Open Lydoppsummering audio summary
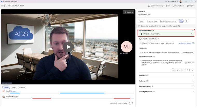Viewport: 197px width, 108px height. point(149,6)
